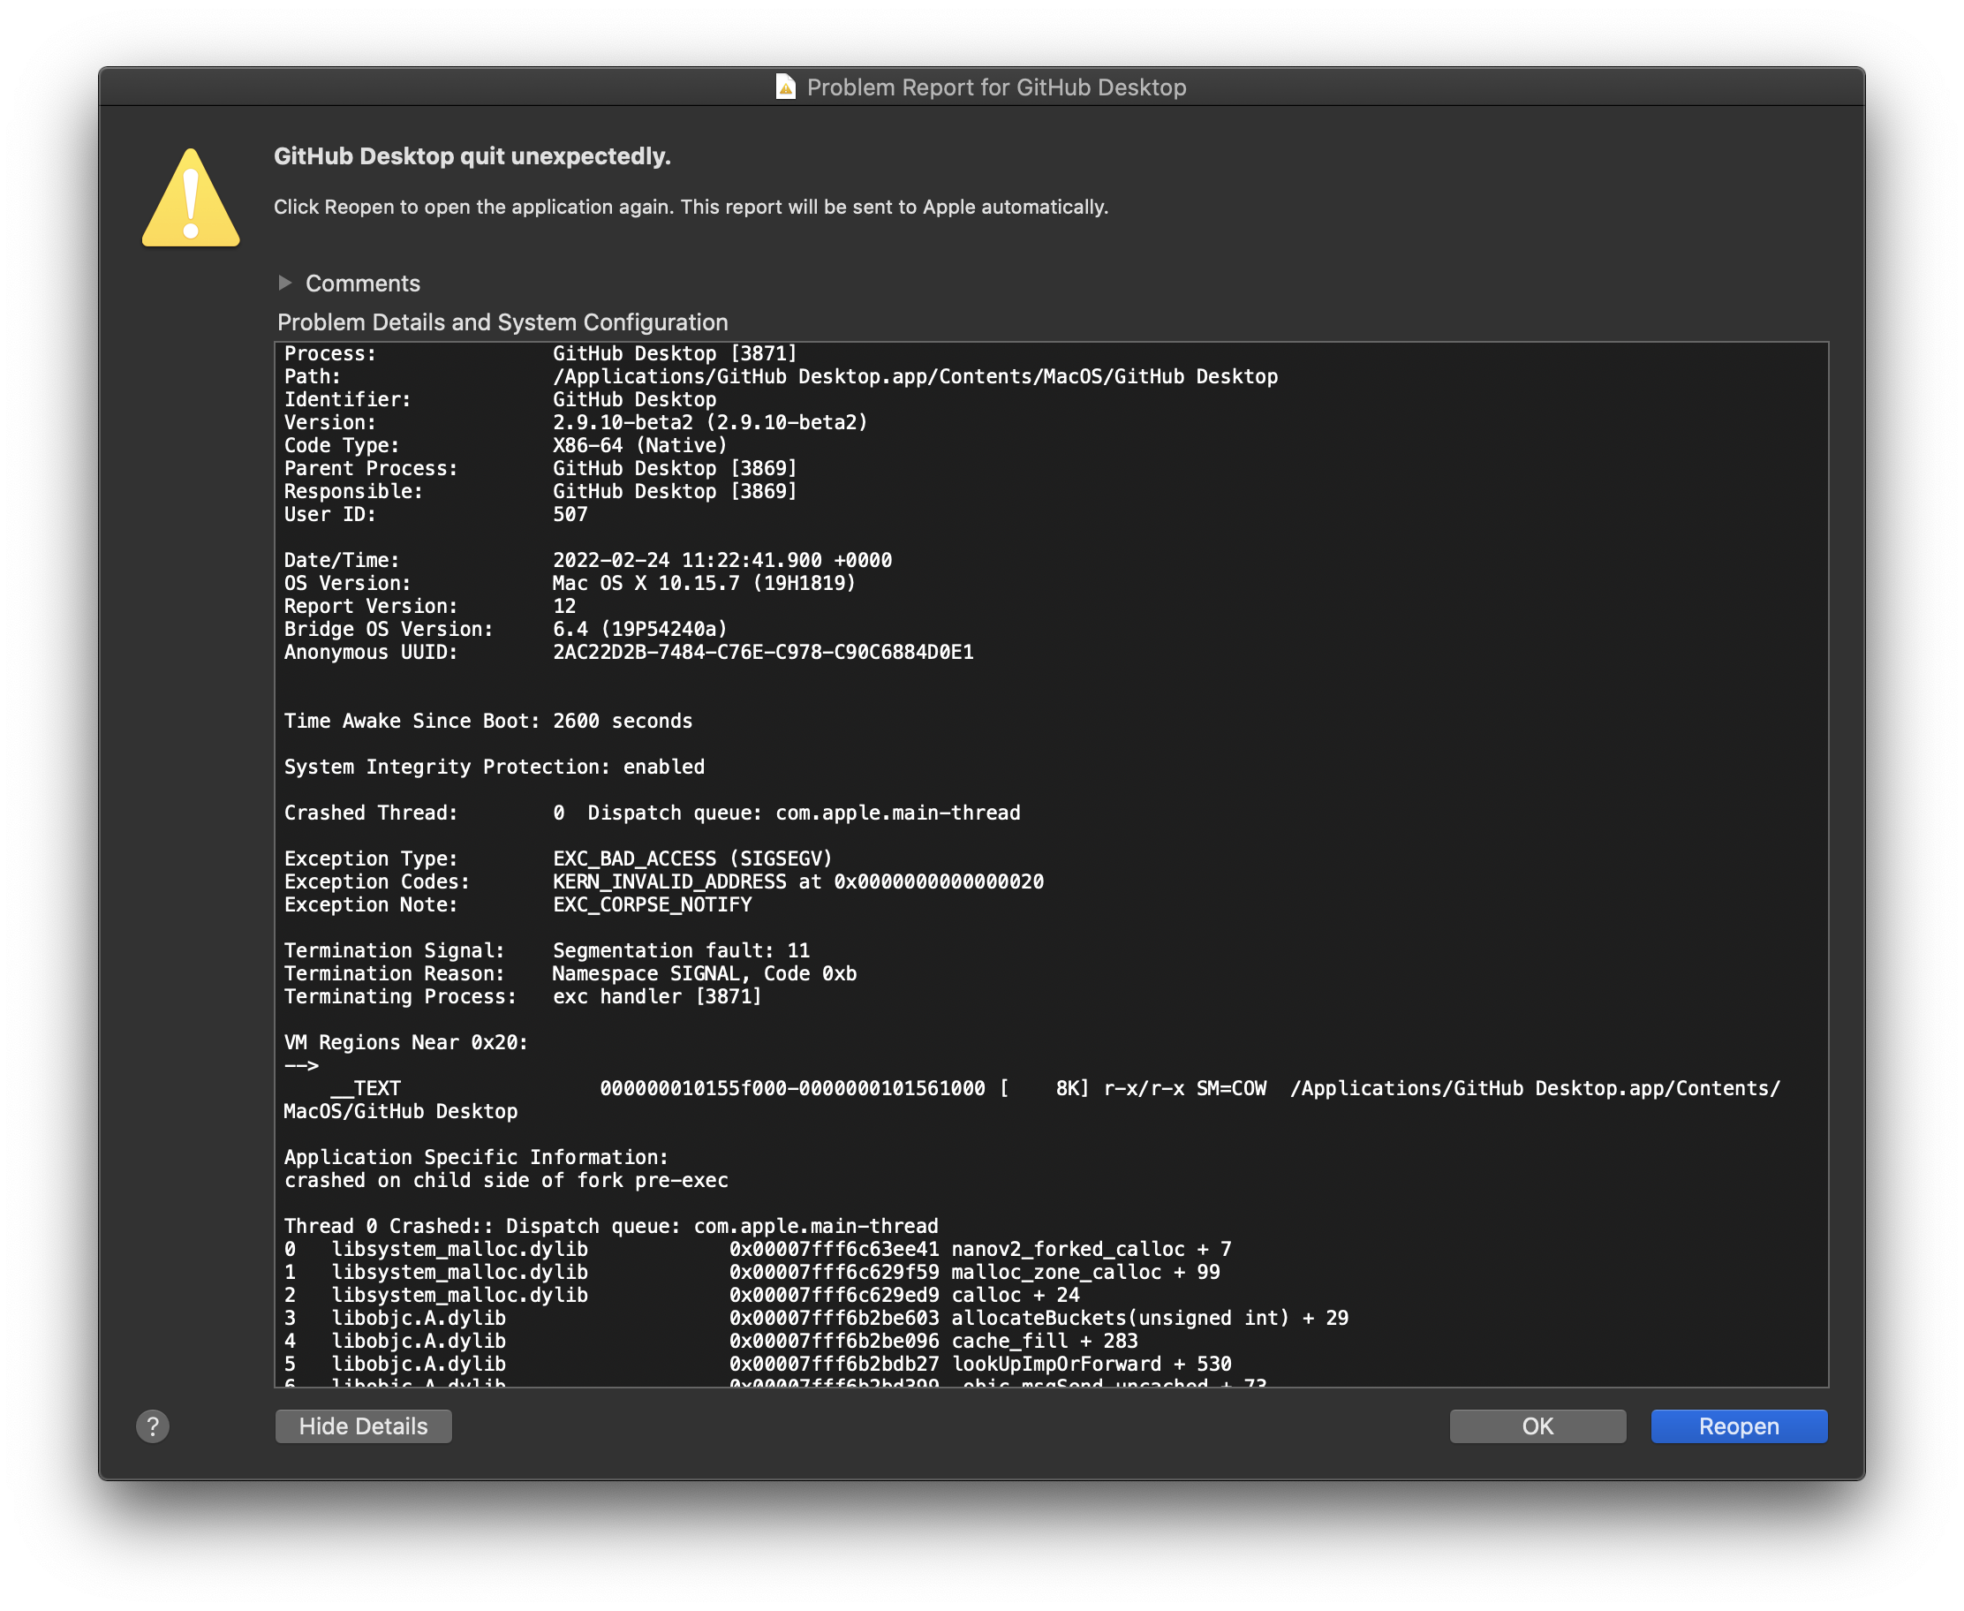Click 'crashed on child side of fork pre-exec'
The height and width of the screenshot is (1611, 1964).
(506, 1180)
